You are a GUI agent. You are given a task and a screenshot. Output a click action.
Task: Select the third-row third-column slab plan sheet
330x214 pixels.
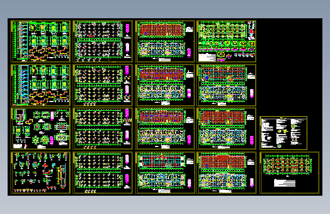(x=165, y=128)
